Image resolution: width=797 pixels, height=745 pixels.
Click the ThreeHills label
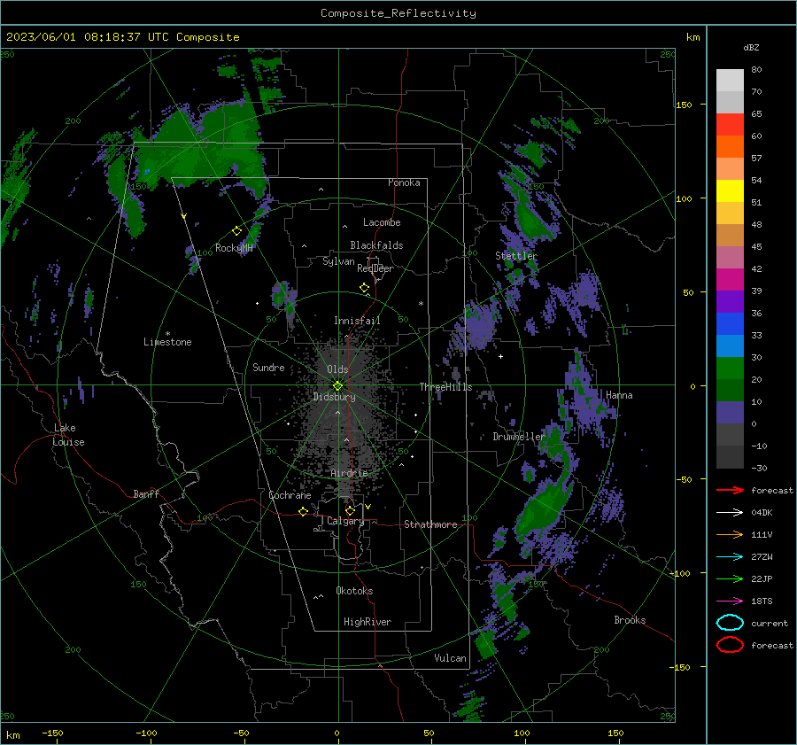point(445,387)
